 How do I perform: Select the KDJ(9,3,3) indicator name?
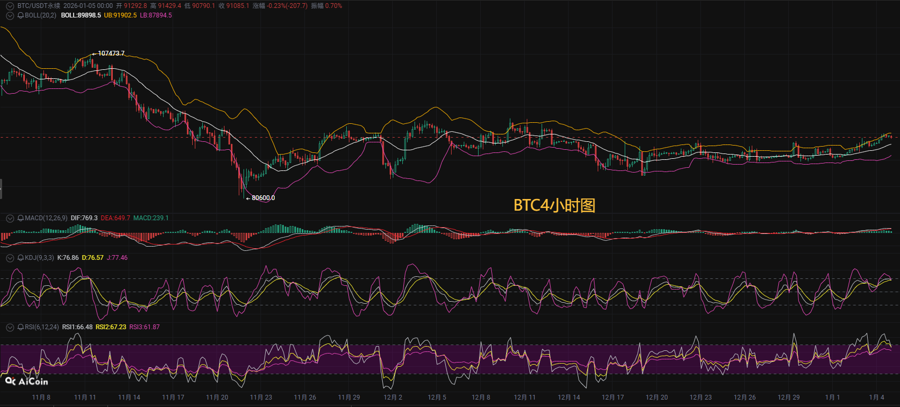pyautogui.click(x=39, y=258)
